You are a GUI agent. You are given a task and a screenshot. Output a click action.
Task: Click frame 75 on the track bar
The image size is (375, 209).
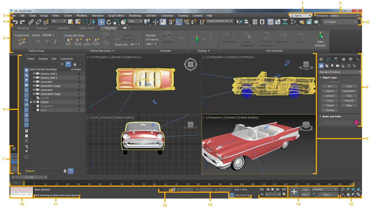[187, 183]
